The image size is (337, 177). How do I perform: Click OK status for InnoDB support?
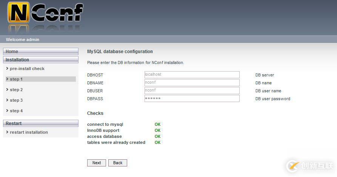(x=157, y=130)
